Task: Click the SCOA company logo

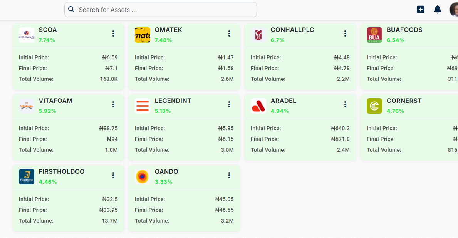Action: click(x=27, y=35)
